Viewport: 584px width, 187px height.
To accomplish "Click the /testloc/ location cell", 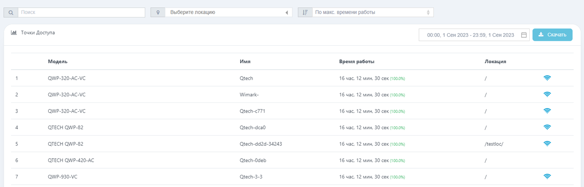I will pyautogui.click(x=494, y=144).
